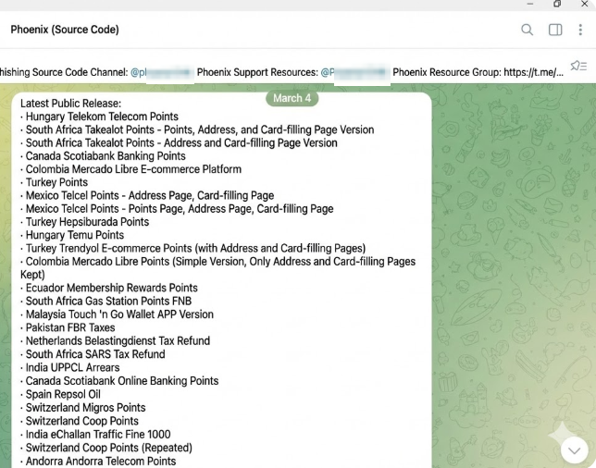
Task: Select 'Netherlands Belastingdienst Tax Refund' line
Action: (115, 341)
